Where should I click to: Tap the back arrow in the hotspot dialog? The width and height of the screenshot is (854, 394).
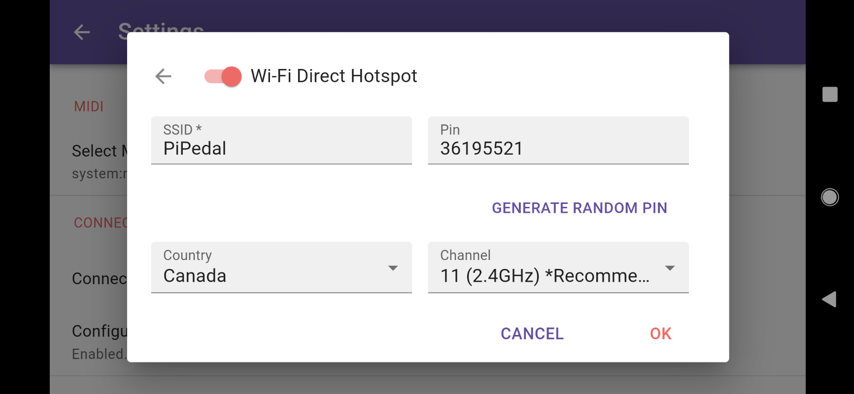163,76
